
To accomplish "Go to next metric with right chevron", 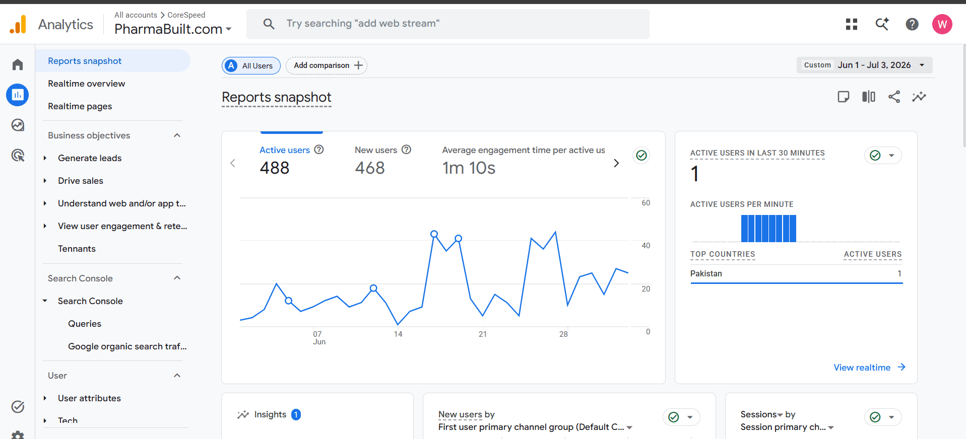I will [x=616, y=163].
